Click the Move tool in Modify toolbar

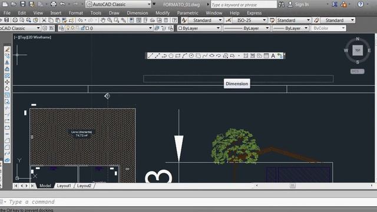(x=7, y=82)
